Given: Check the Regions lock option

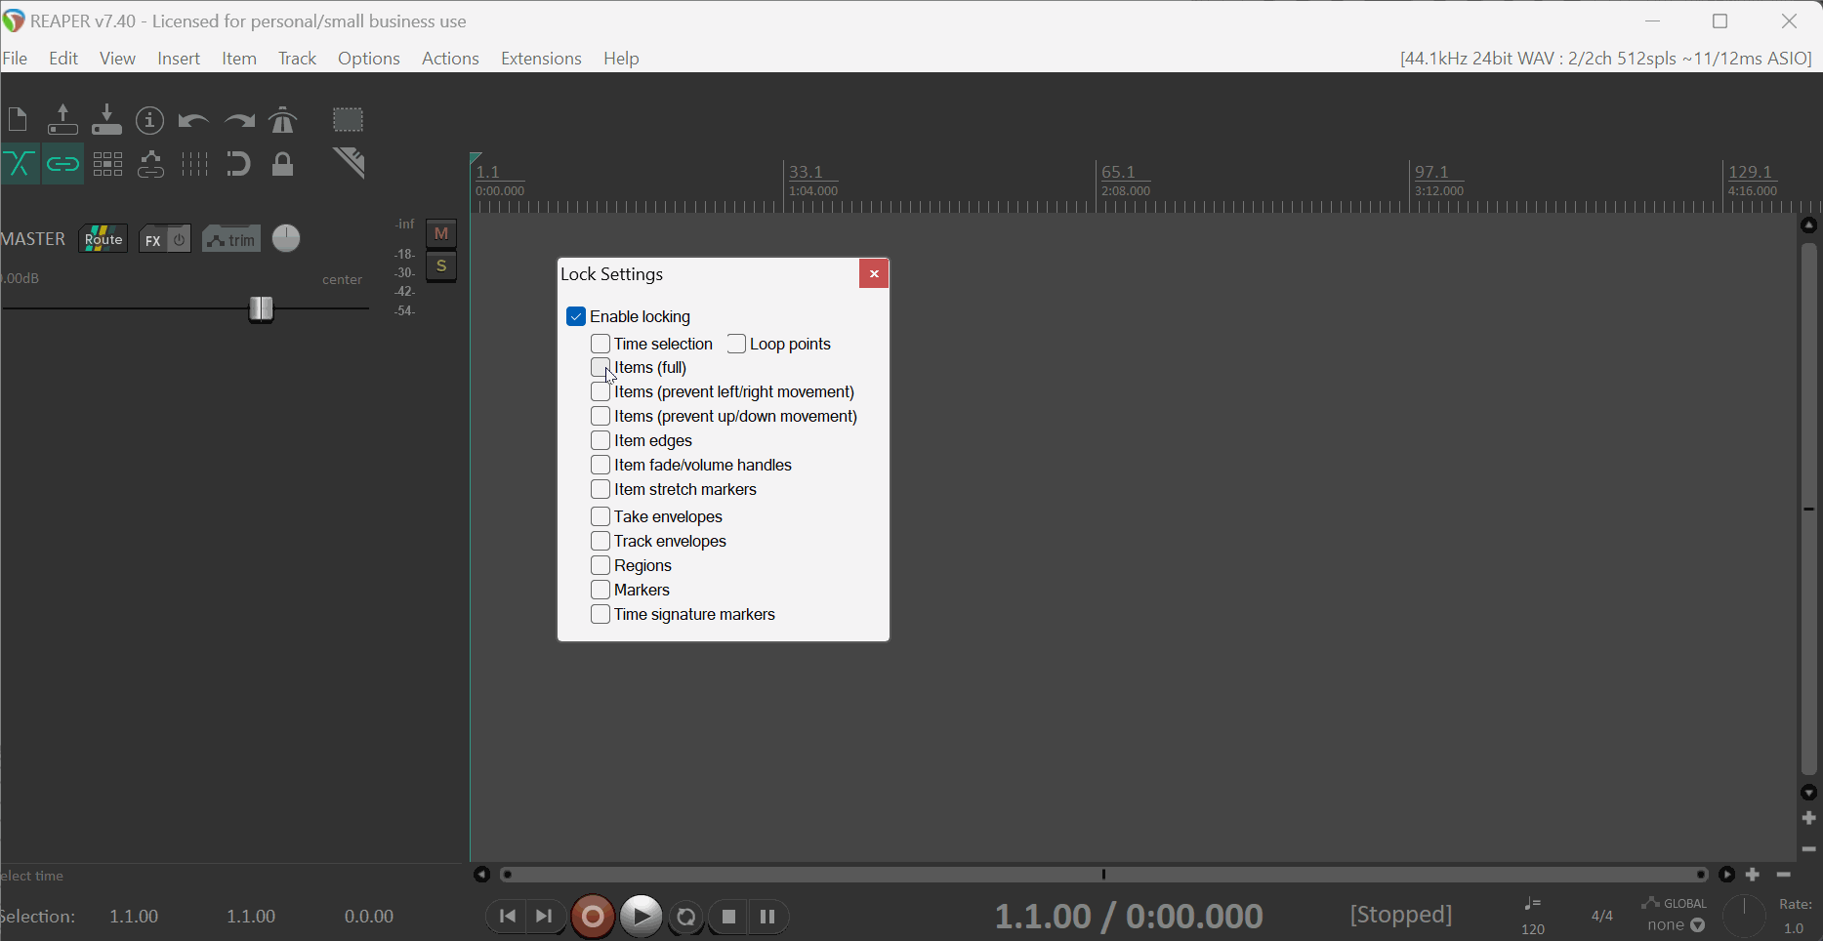Looking at the screenshot, I should coord(601,565).
